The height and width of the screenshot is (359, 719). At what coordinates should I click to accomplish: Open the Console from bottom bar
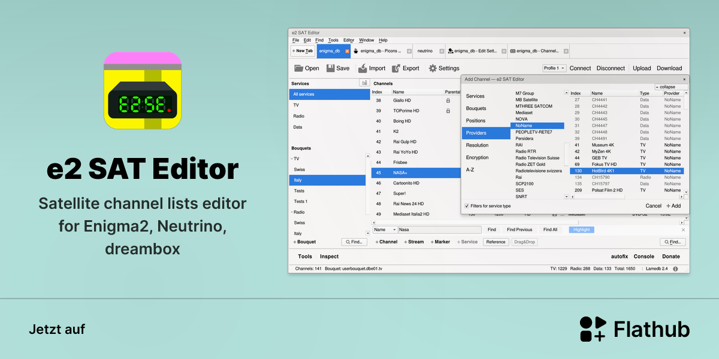pyautogui.click(x=644, y=256)
